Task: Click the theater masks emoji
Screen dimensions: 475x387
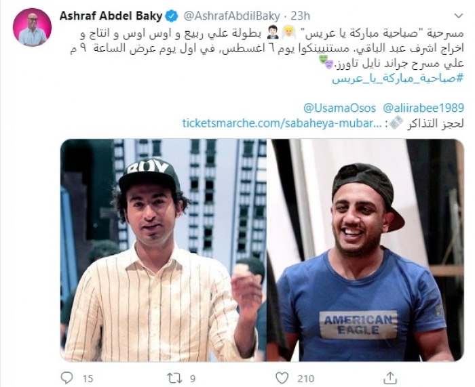Action: tap(327, 62)
